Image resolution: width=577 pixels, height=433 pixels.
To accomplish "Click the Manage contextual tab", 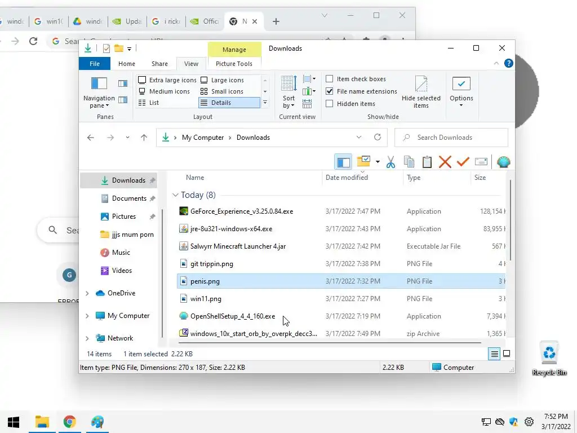I will coord(234,50).
